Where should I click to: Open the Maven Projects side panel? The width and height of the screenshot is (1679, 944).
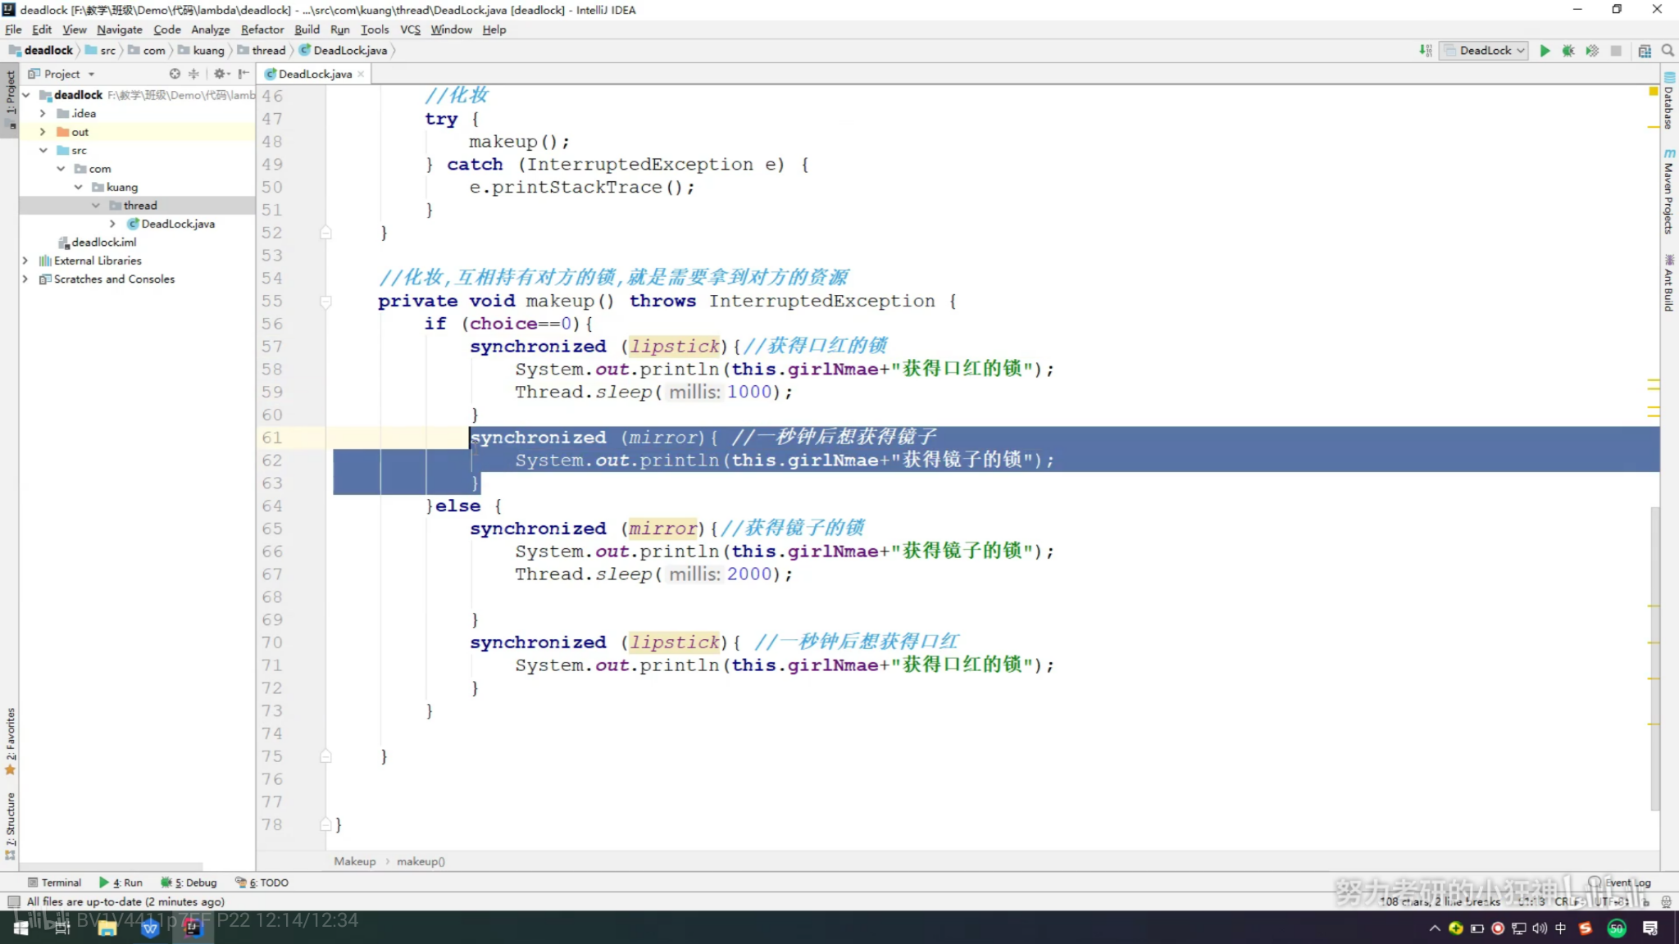click(x=1669, y=191)
